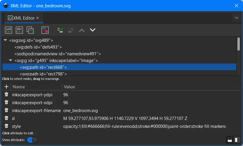243x146 pixels.
Task: Click the unindent node icon
Action: pyautogui.click(x=60, y=30)
